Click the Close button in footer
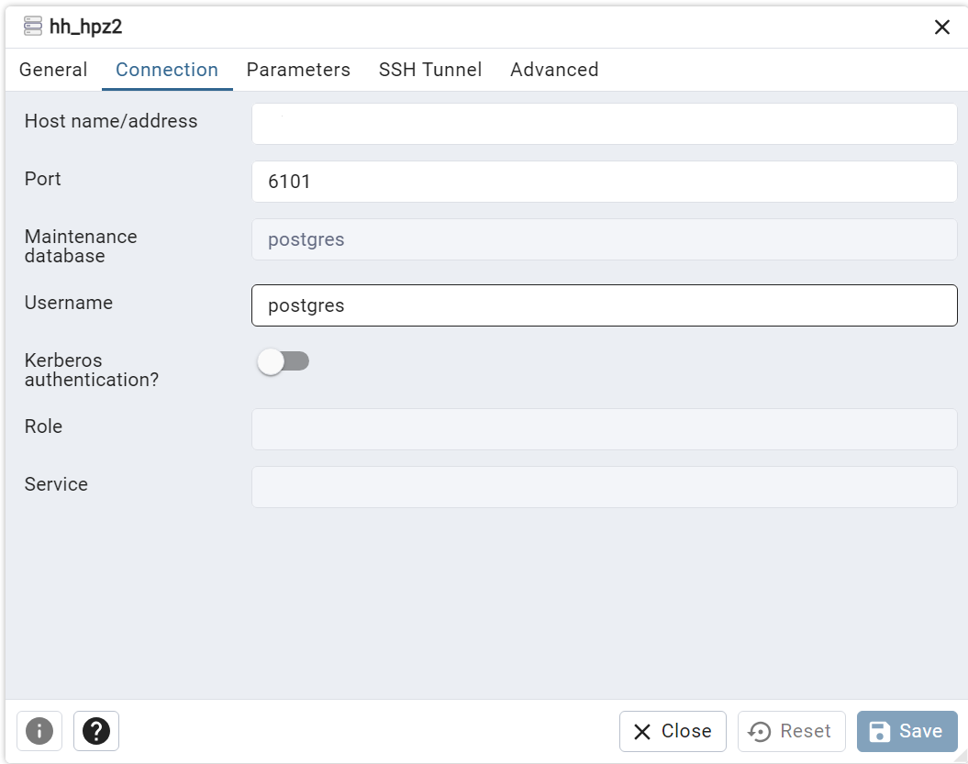The height and width of the screenshot is (764, 968). click(x=673, y=731)
